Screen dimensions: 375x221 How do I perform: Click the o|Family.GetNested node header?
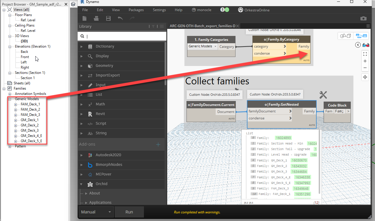[x=282, y=105]
